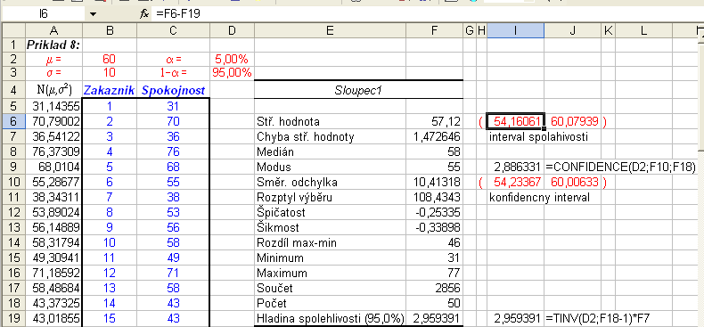Screen dimensions: 704x327
Task: Select row 1 header
Action: click(x=13, y=45)
